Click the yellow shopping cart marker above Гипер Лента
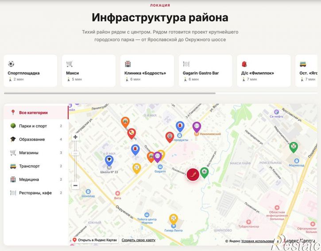The image size is (321, 251). pyautogui.click(x=174, y=219)
